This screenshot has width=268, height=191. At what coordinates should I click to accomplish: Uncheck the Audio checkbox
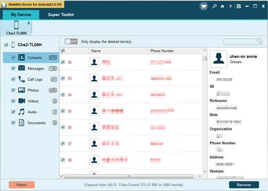click(13, 112)
